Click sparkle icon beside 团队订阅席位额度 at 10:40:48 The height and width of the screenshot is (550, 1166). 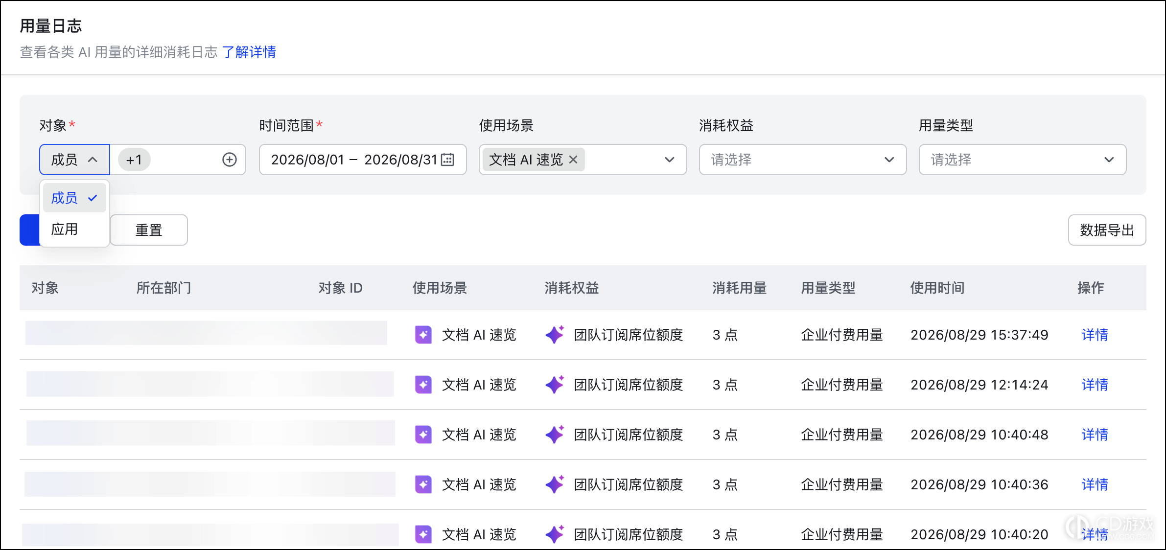(555, 435)
